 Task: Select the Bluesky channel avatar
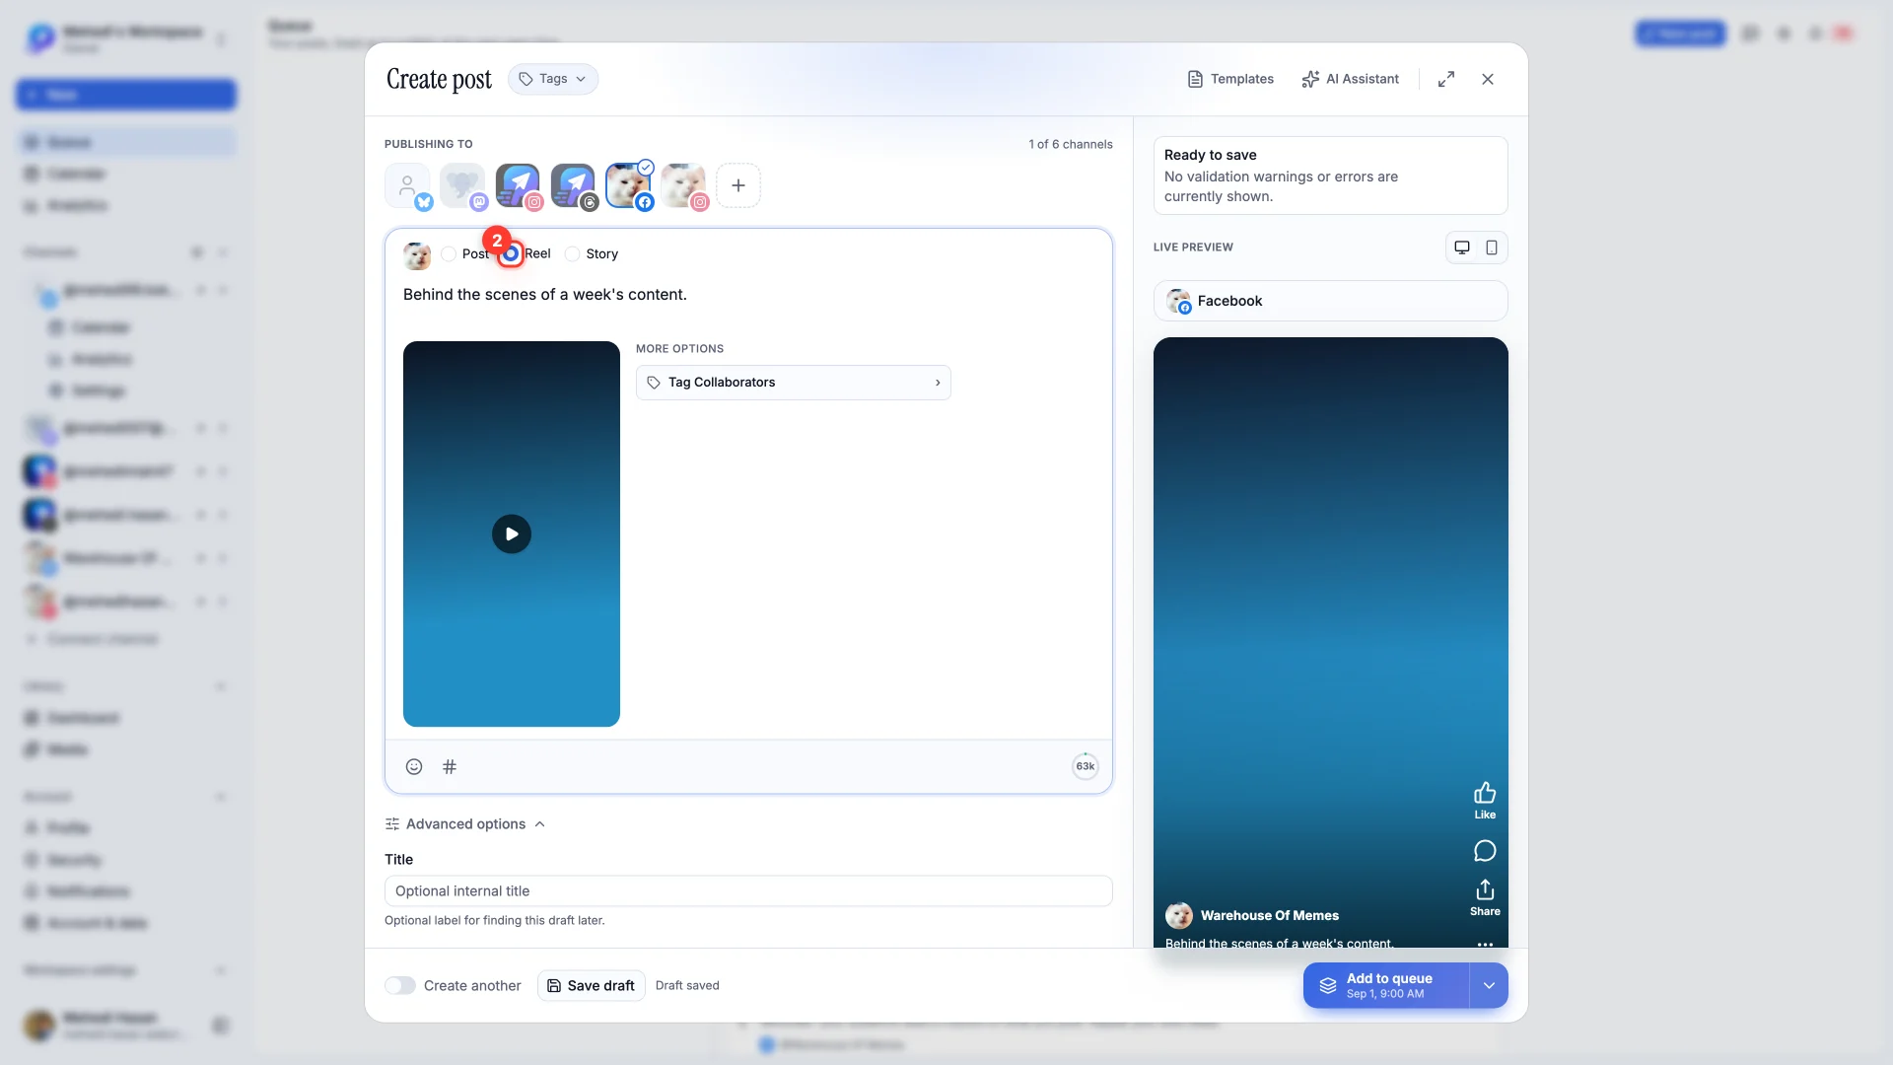point(407,185)
